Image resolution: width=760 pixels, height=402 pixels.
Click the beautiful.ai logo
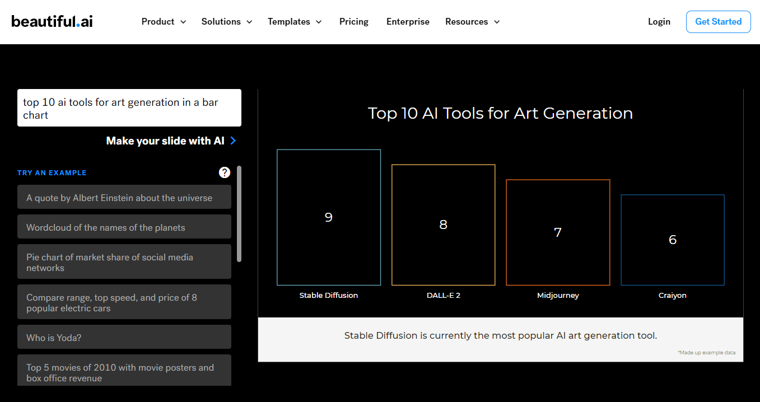click(52, 21)
